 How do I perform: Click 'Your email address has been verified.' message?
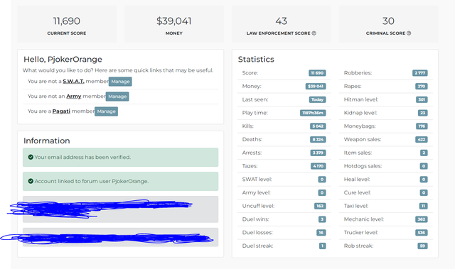[x=120, y=158]
